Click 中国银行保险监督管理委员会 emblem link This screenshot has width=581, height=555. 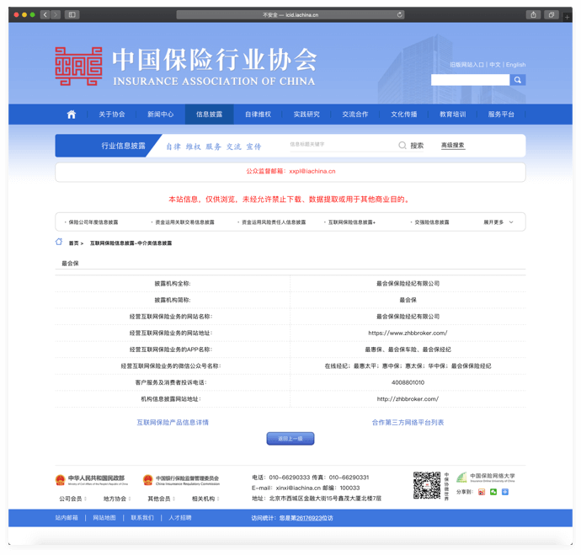(x=181, y=480)
